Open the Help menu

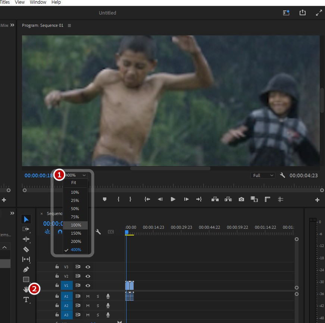[x=56, y=2]
